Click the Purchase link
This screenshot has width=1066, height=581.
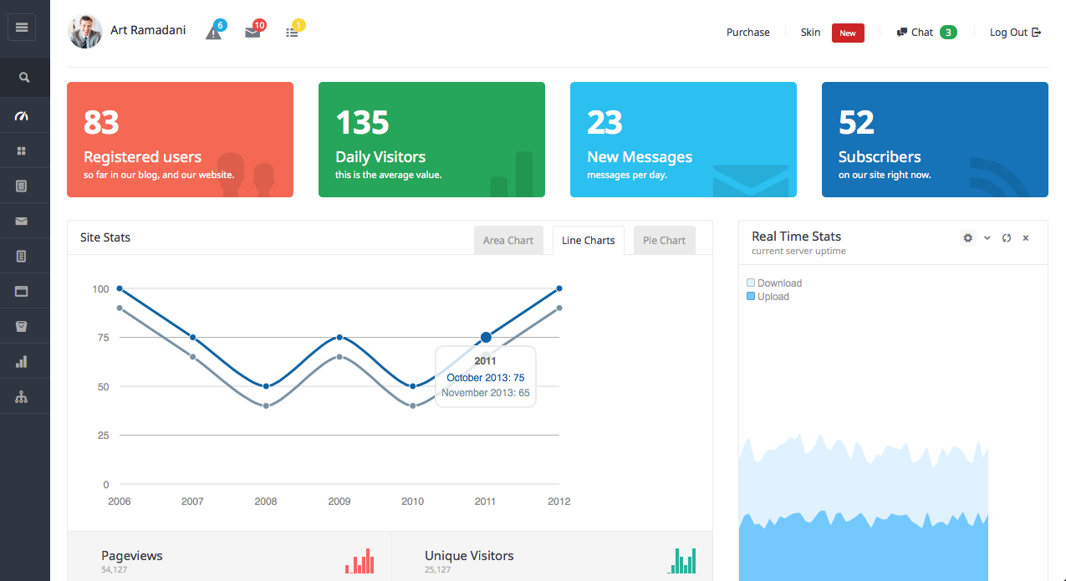coord(748,33)
